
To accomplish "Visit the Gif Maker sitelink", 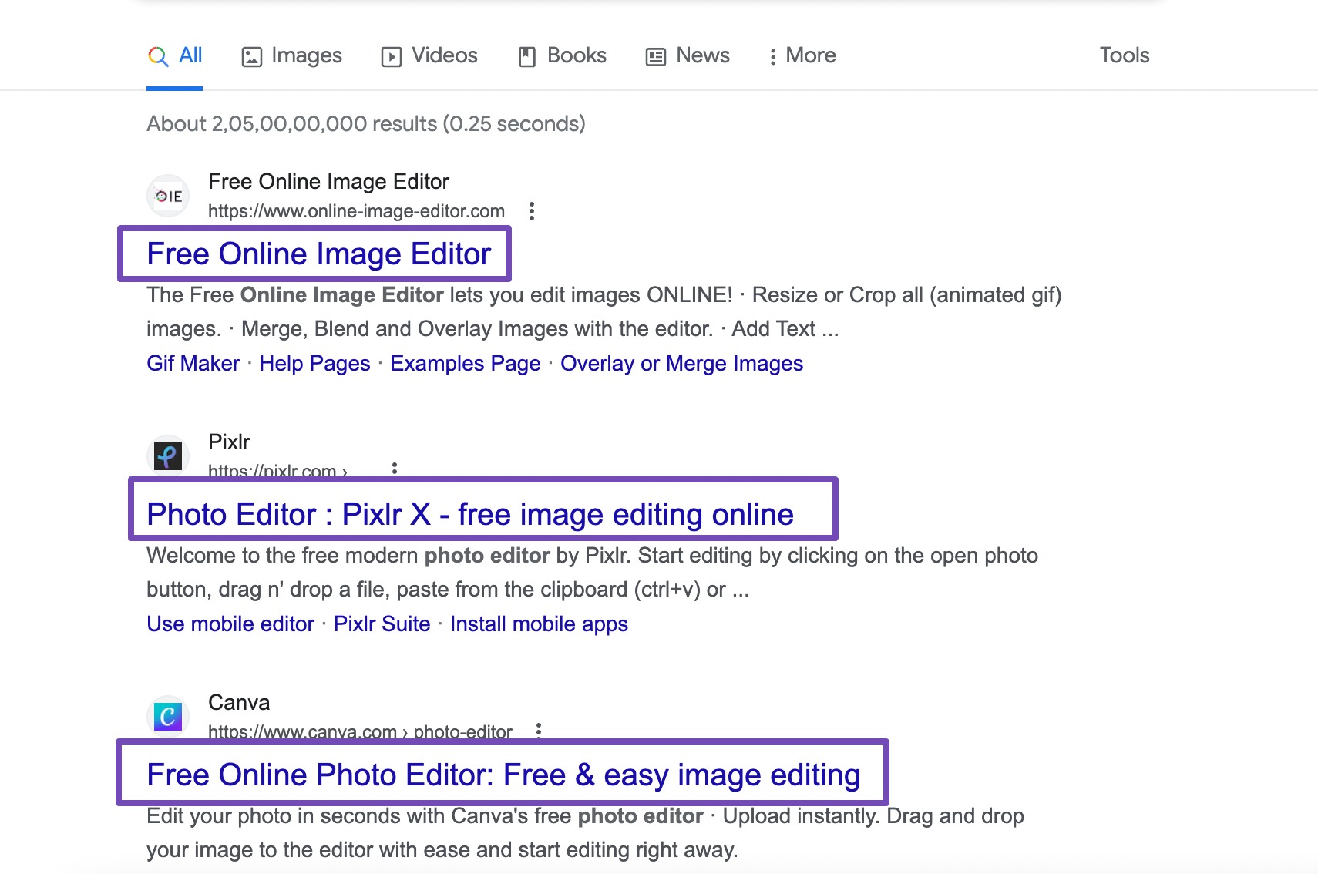I will (193, 363).
